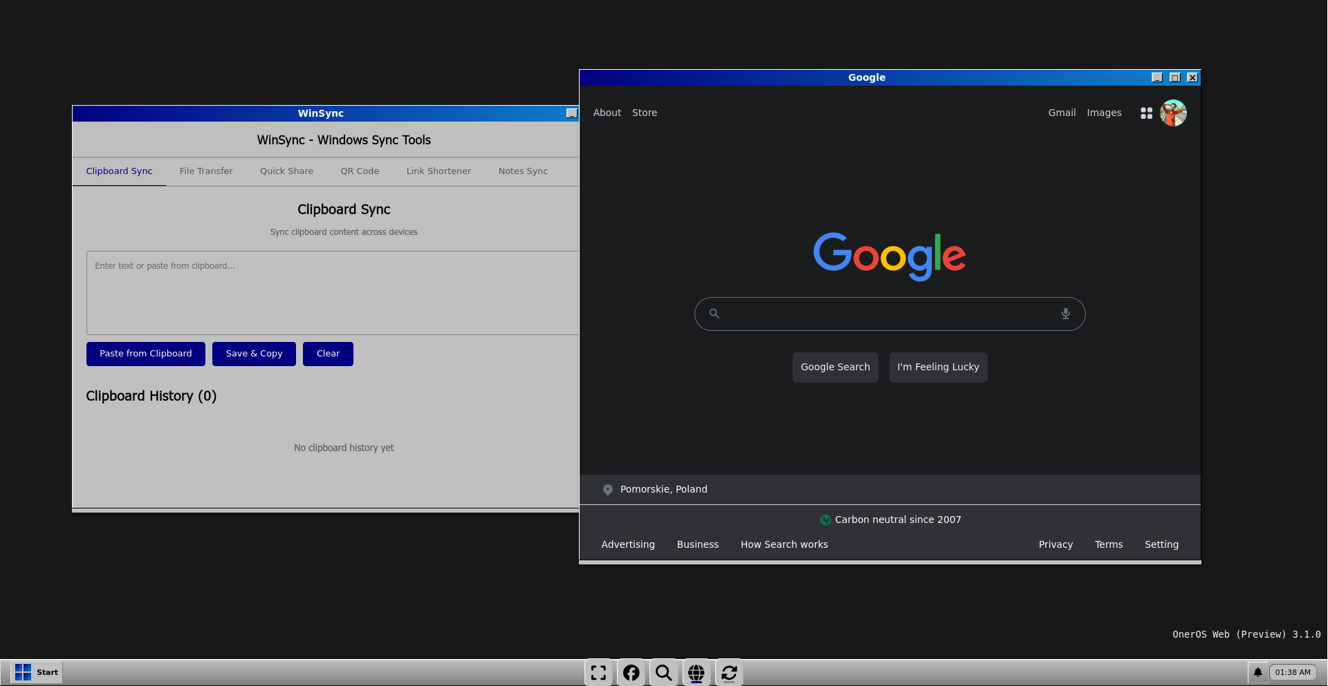Open the Advertising footer link
The image size is (1328, 686).
point(628,545)
